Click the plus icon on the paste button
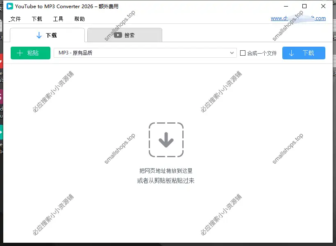The height and width of the screenshot is (246, 336). (x=19, y=53)
